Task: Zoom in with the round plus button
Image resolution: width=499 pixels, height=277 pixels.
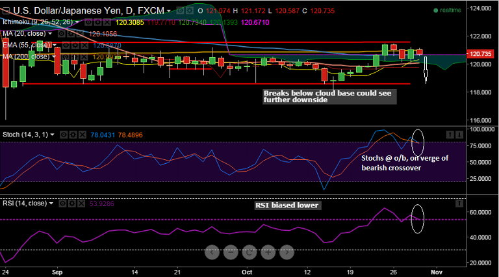Action: tap(268, 252)
